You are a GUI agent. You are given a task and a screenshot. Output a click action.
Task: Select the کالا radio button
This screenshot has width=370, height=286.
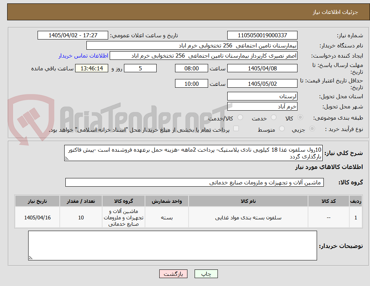pos(300,117)
